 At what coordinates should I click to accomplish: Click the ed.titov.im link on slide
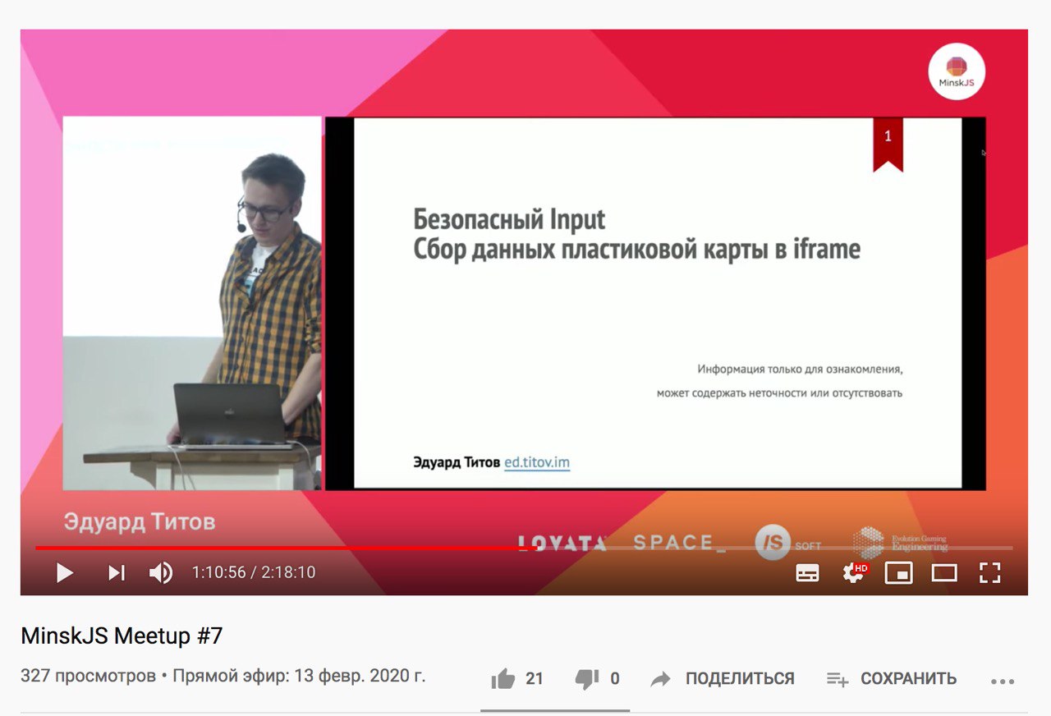537,462
